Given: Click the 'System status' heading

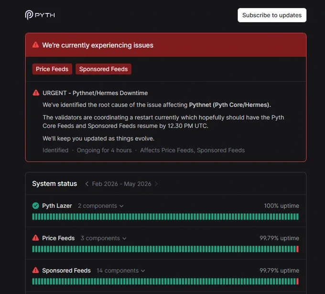Looking at the screenshot, I should [x=54, y=183].
